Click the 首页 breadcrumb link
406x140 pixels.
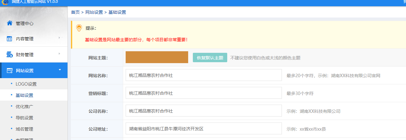(x=75, y=12)
